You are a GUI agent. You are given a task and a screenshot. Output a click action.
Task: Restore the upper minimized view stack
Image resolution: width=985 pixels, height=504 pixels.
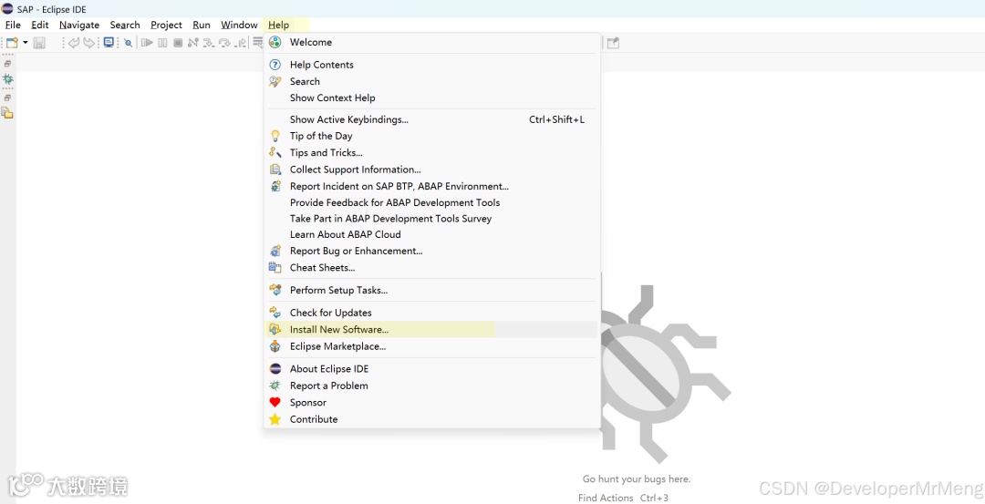7,64
